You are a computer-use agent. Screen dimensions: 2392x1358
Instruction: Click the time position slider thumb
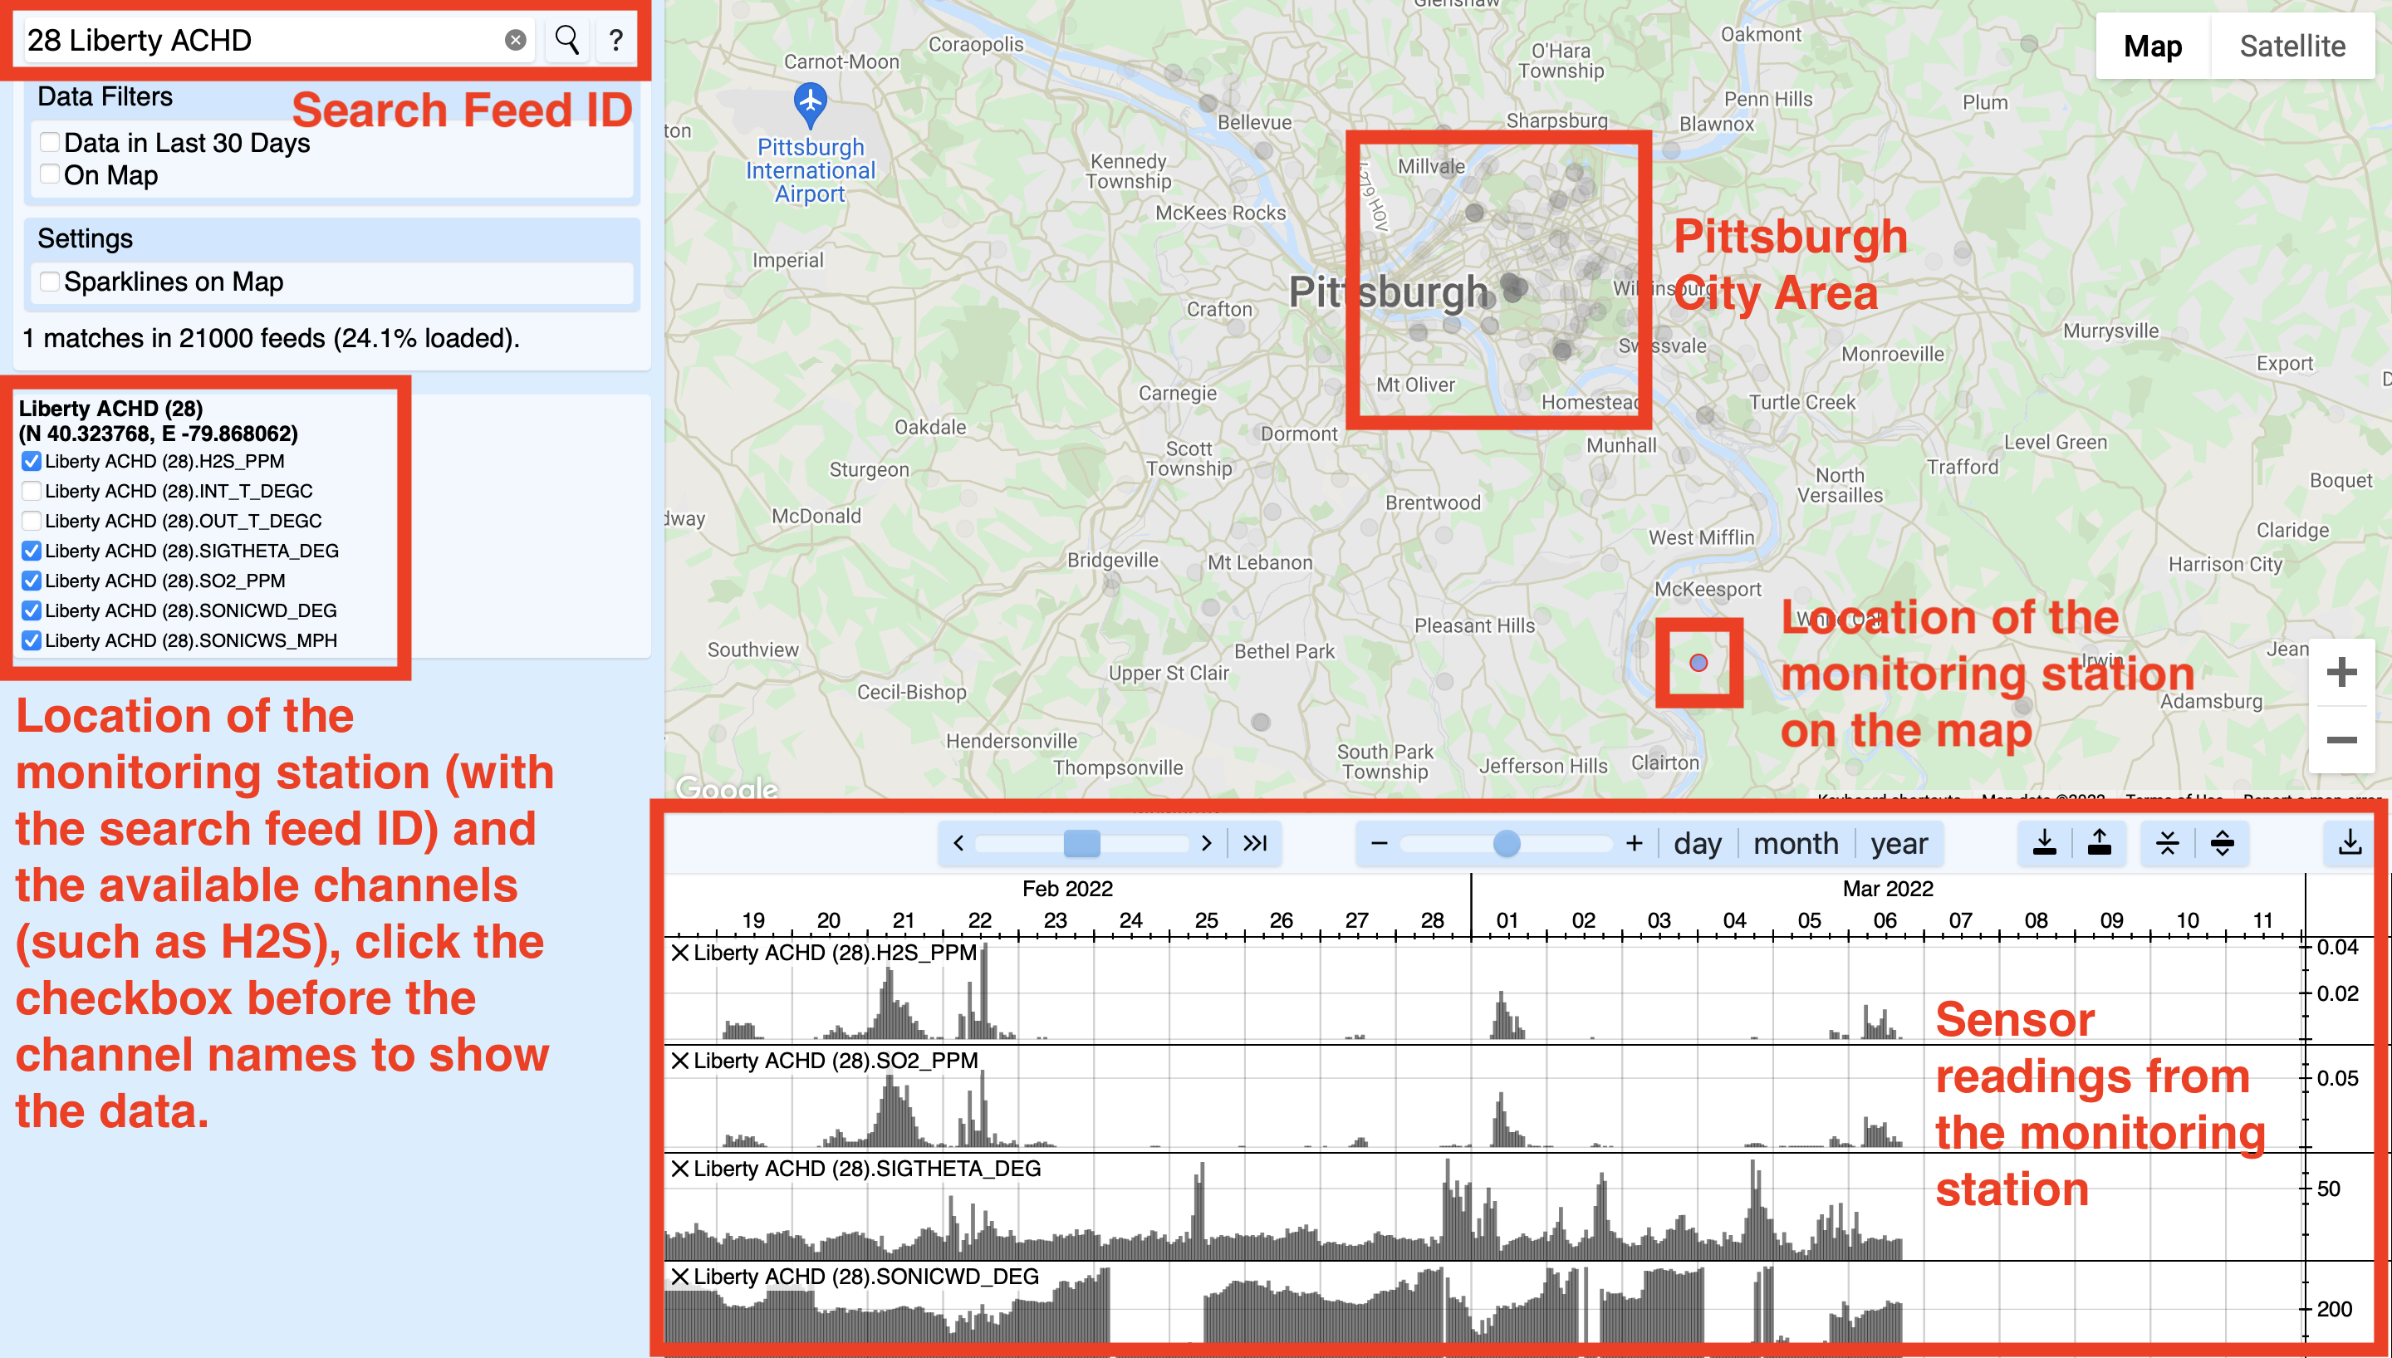point(1081,843)
